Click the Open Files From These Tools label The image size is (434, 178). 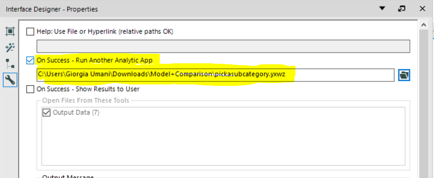point(86,100)
